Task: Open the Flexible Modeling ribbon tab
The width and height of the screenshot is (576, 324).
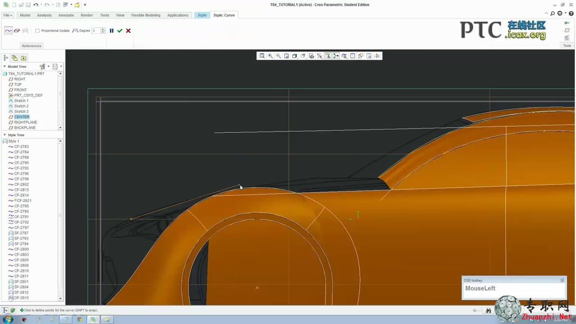Action: (146, 15)
